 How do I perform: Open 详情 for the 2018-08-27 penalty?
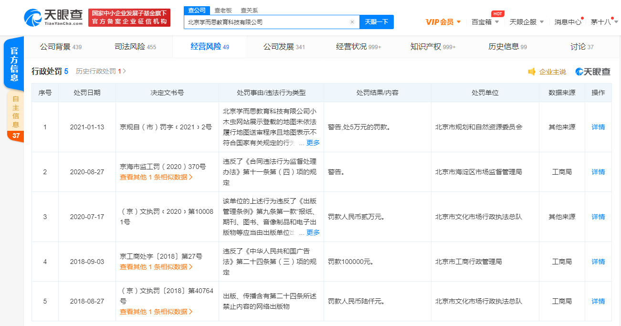[598, 301]
